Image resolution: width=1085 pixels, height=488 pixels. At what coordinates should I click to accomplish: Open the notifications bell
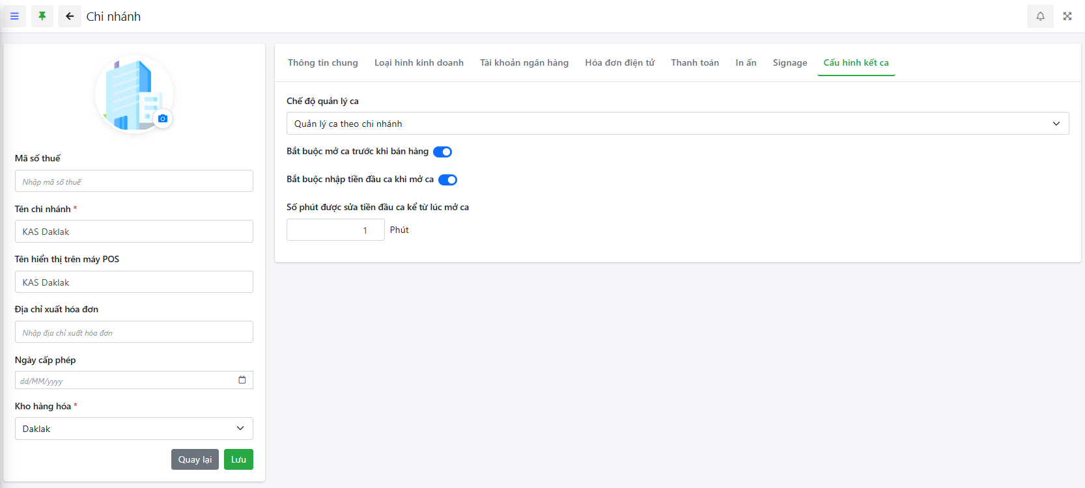tap(1040, 16)
